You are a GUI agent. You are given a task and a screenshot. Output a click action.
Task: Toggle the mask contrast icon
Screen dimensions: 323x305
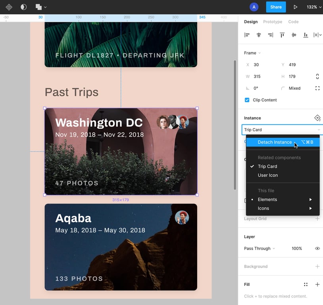pyautogui.click(x=24, y=7)
